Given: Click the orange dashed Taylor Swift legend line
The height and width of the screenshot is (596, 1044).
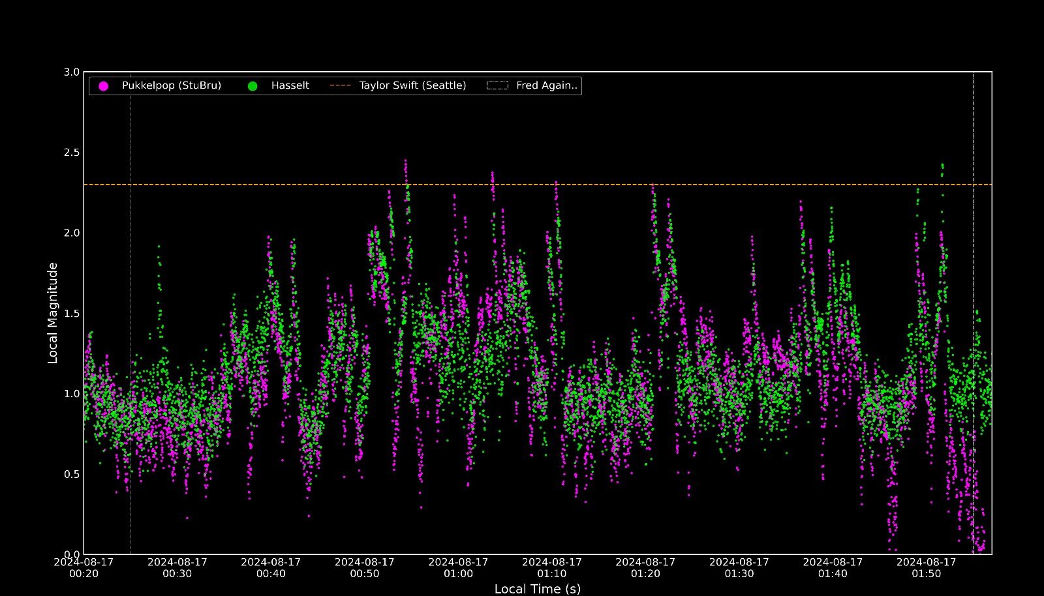Looking at the screenshot, I should tap(340, 85).
